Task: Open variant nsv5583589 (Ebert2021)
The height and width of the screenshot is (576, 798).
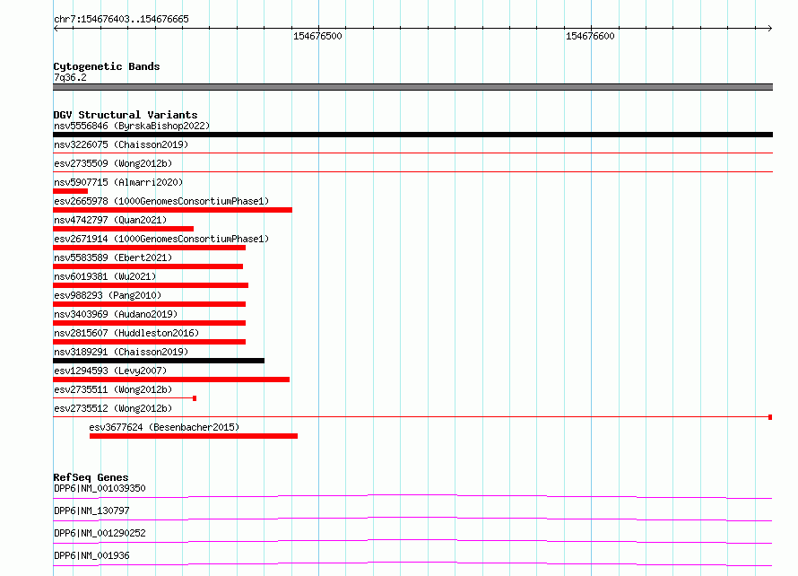Action: pyautogui.click(x=113, y=257)
